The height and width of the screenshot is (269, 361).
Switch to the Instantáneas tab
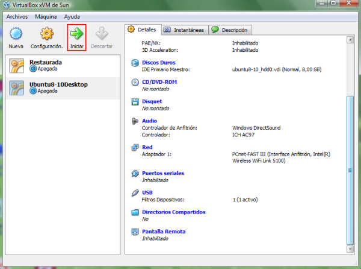click(184, 30)
